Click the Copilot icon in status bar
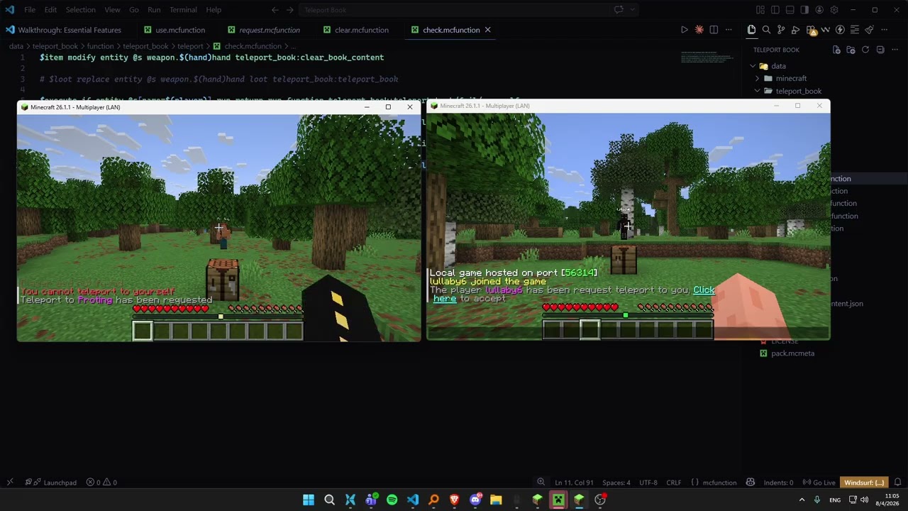The width and height of the screenshot is (908, 511). click(x=751, y=483)
